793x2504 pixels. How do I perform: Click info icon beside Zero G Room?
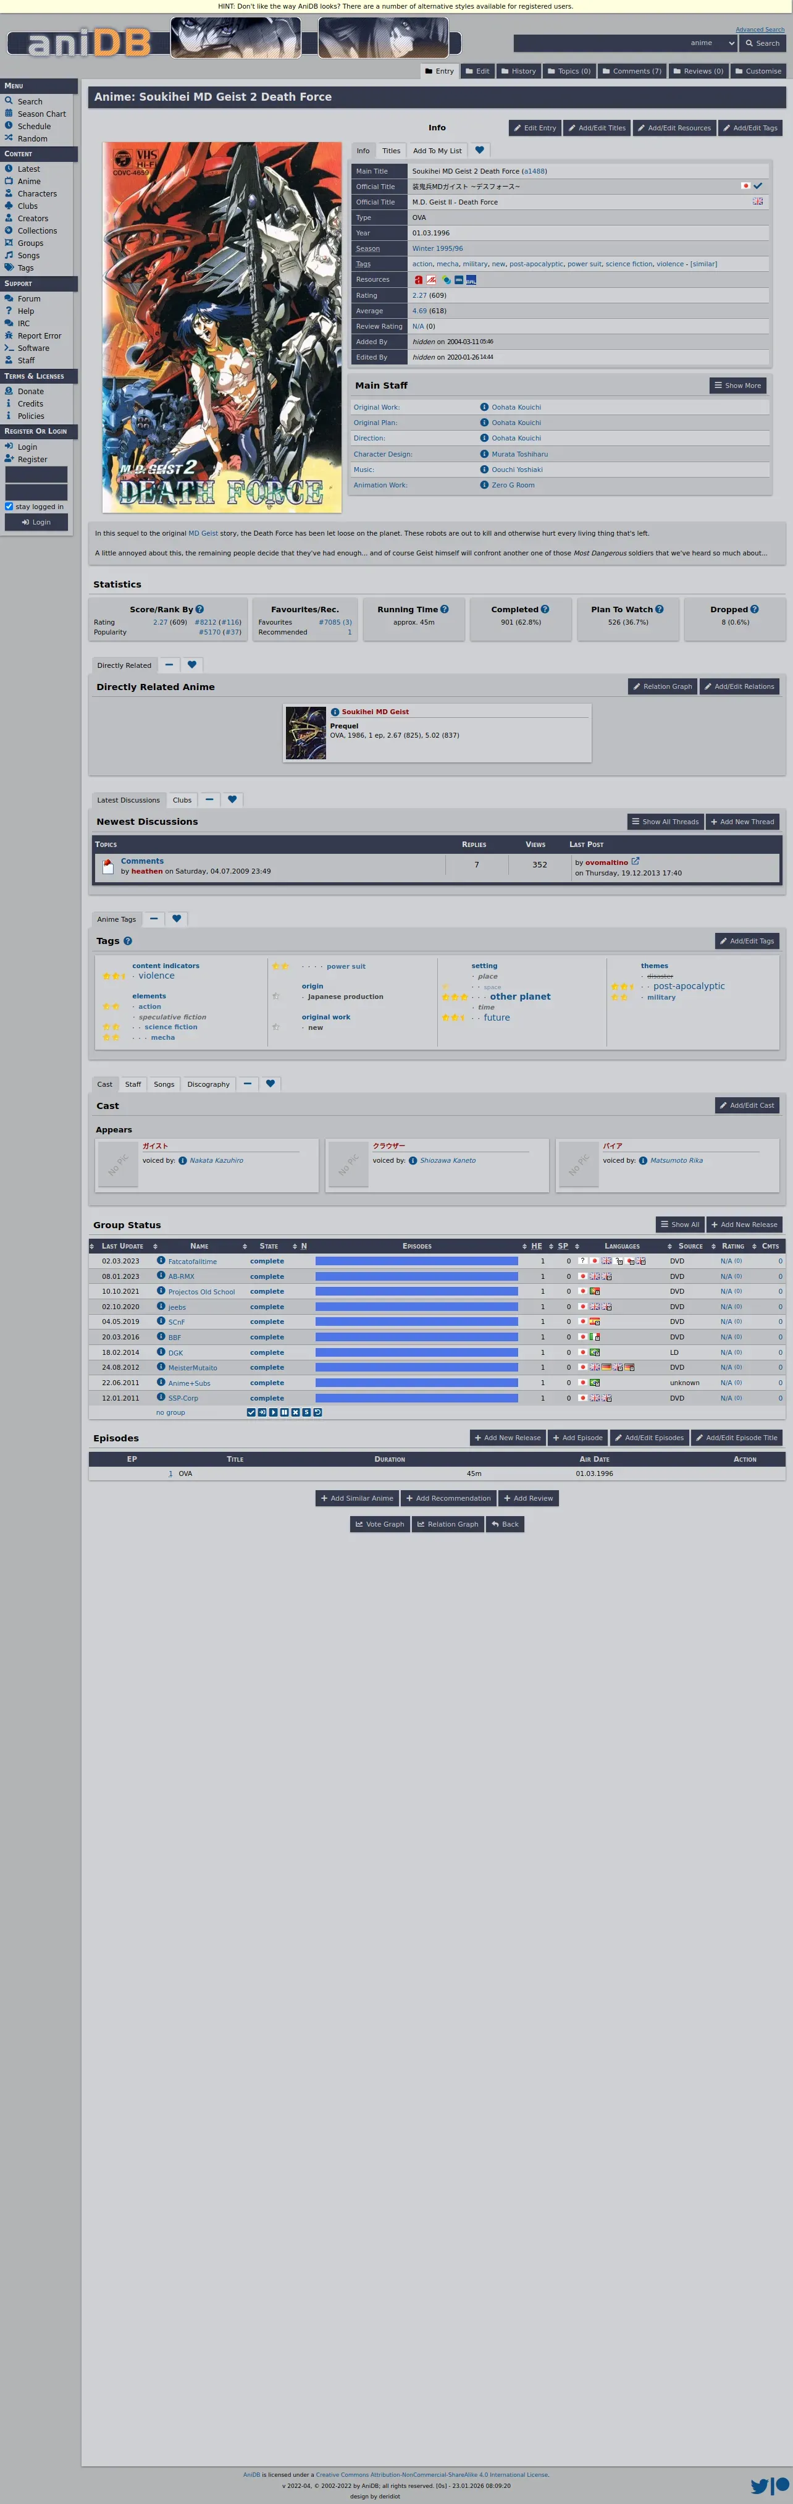[484, 485]
